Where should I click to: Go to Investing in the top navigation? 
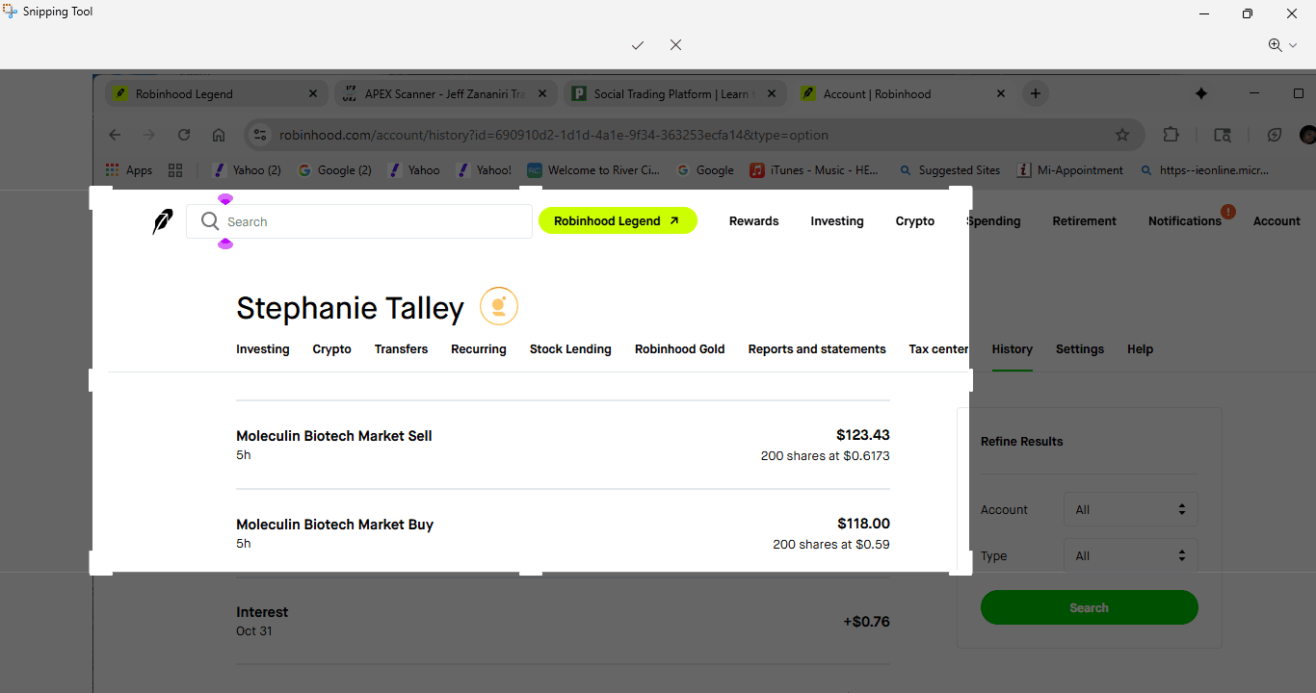(x=837, y=221)
